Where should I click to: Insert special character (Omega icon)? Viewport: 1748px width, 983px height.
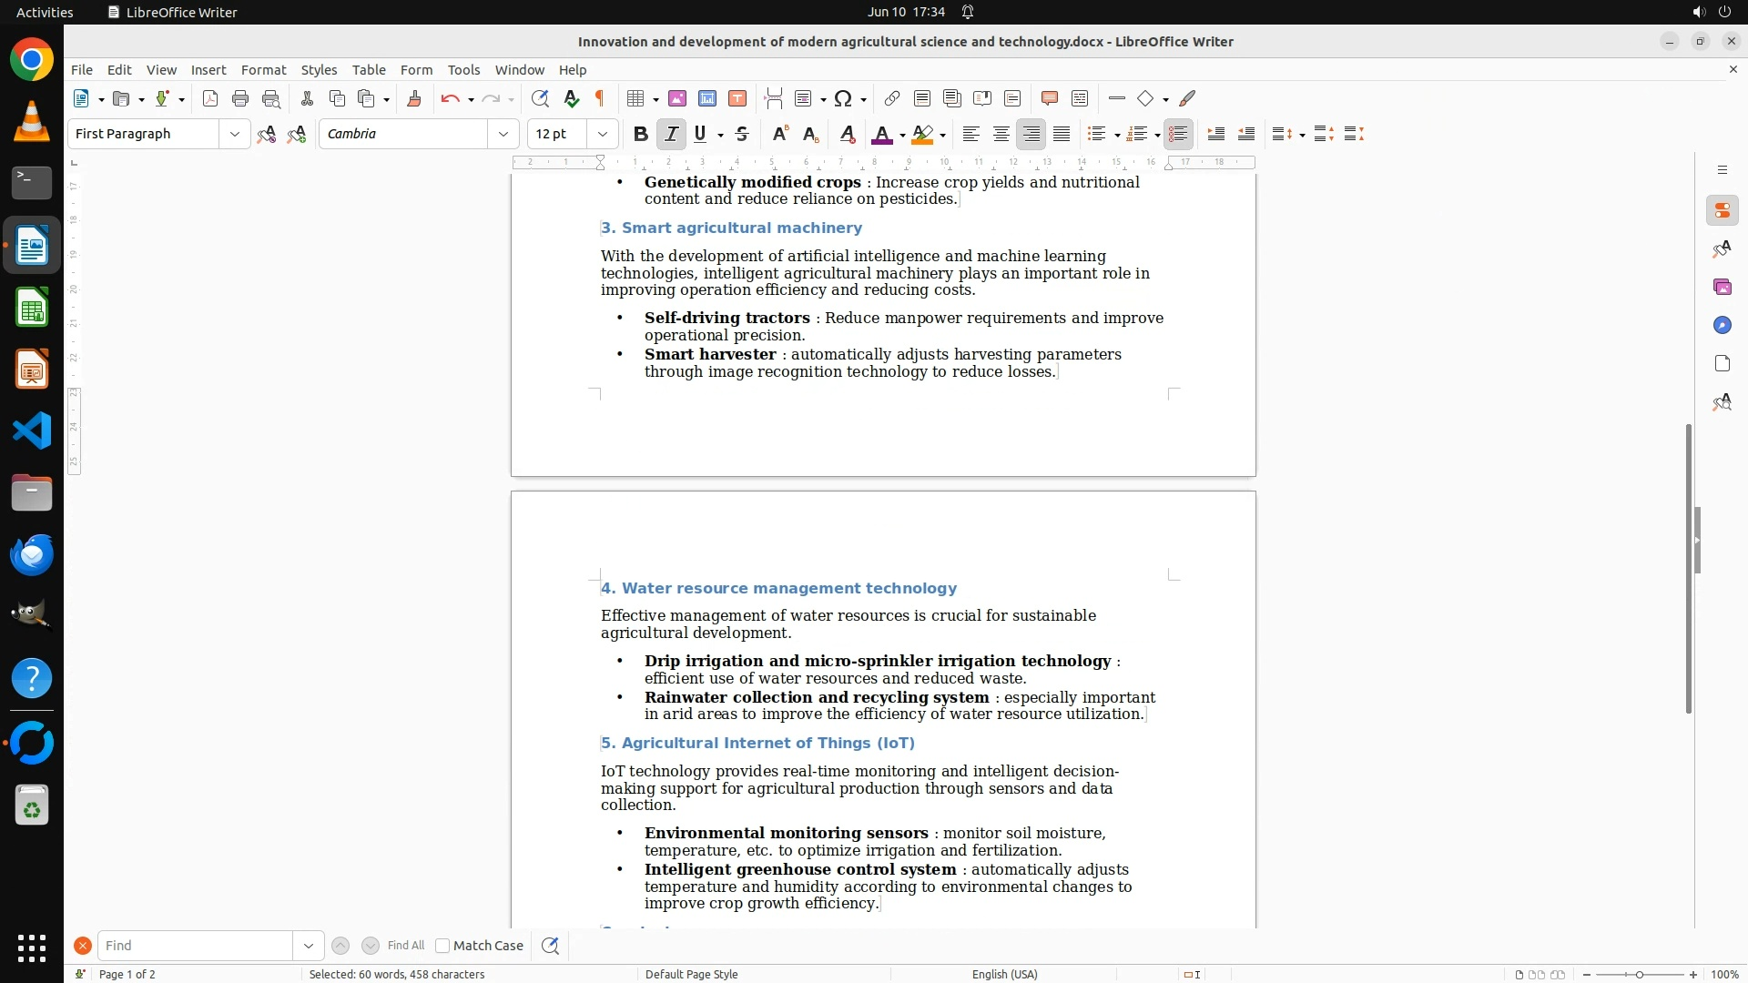[x=843, y=99]
